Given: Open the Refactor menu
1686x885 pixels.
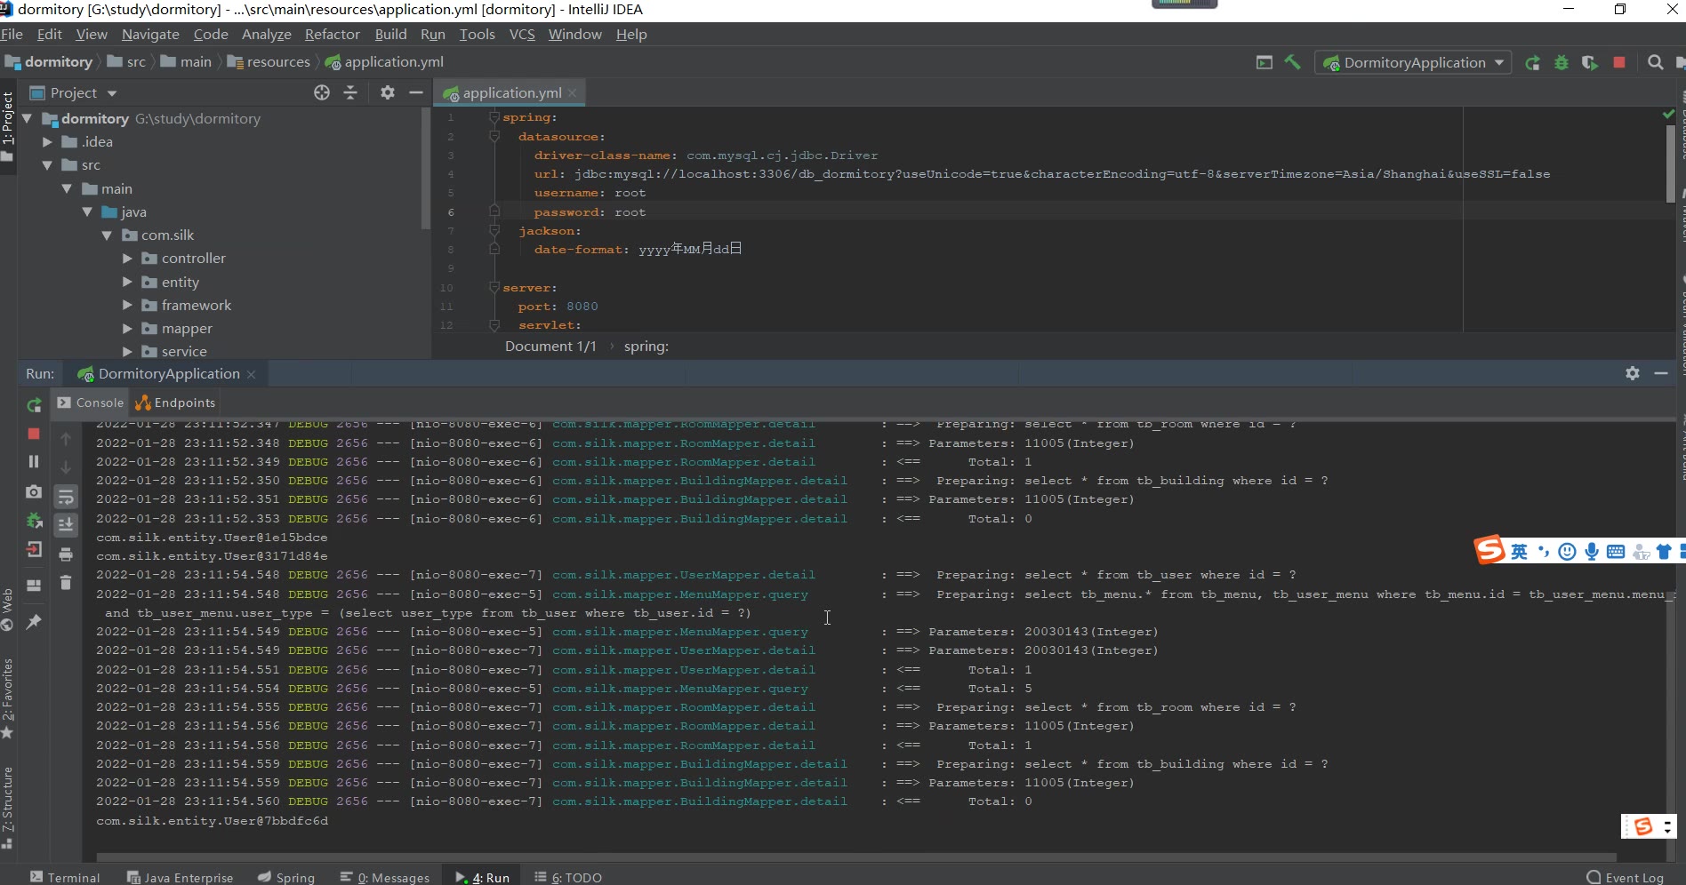Looking at the screenshot, I should 332,35.
